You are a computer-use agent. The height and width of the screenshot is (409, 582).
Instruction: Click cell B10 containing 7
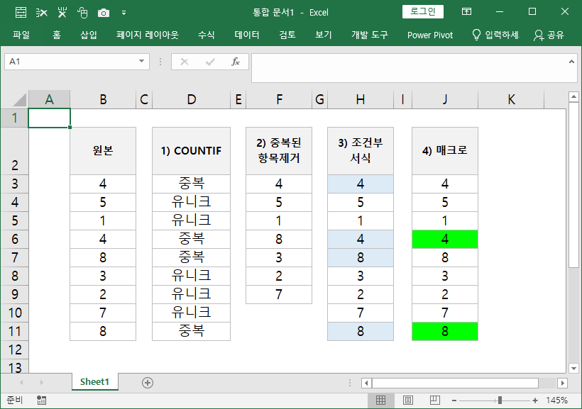pos(103,313)
